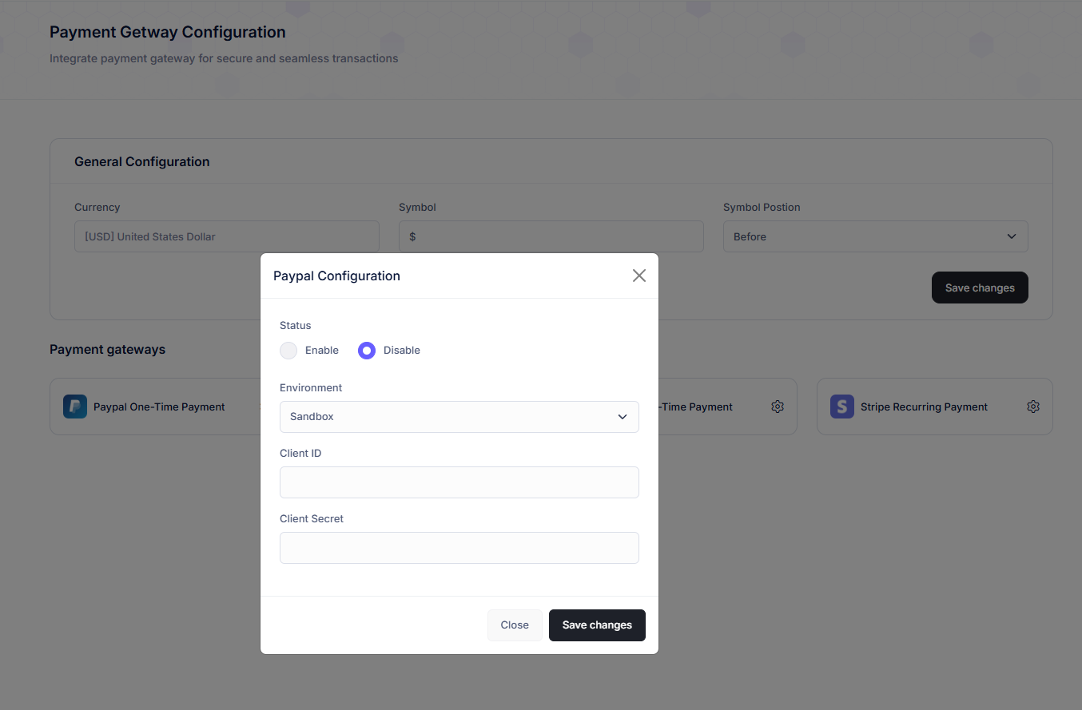Select the Enable status radio button

(x=288, y=351)
